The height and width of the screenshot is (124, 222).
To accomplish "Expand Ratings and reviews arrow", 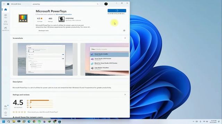I will [x=125, y=95].
